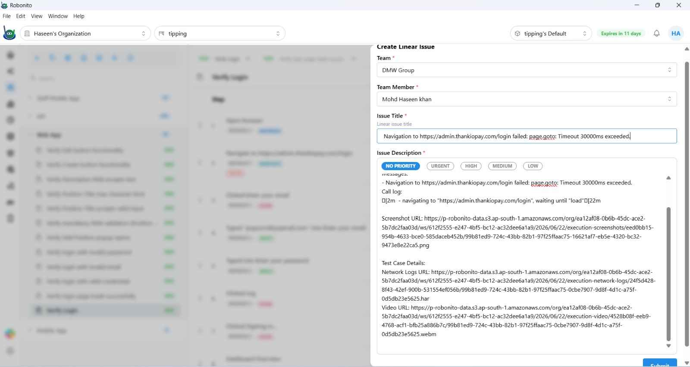Open the File menu
This screenshot has width=690, height=367.
(x=6, y=16)
